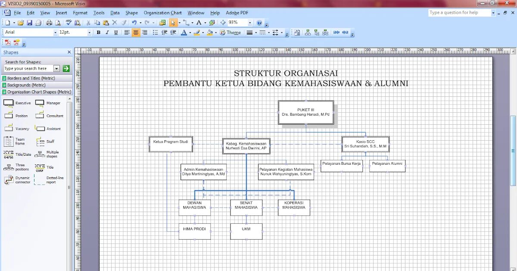Toggle Bold formatting
This screenshot has width=517, height=271.
click(98, 32)
